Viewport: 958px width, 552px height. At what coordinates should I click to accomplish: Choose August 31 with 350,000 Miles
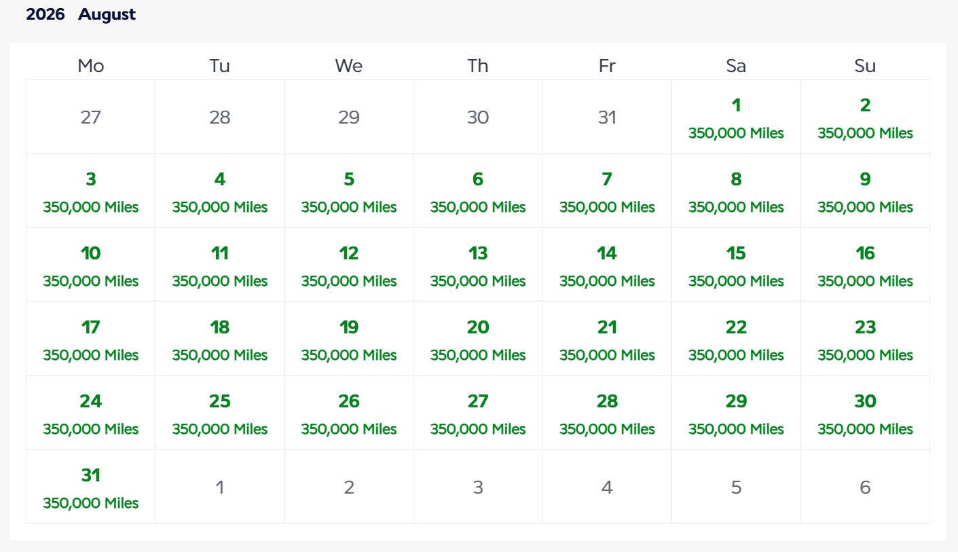click(x=91, y=487)
